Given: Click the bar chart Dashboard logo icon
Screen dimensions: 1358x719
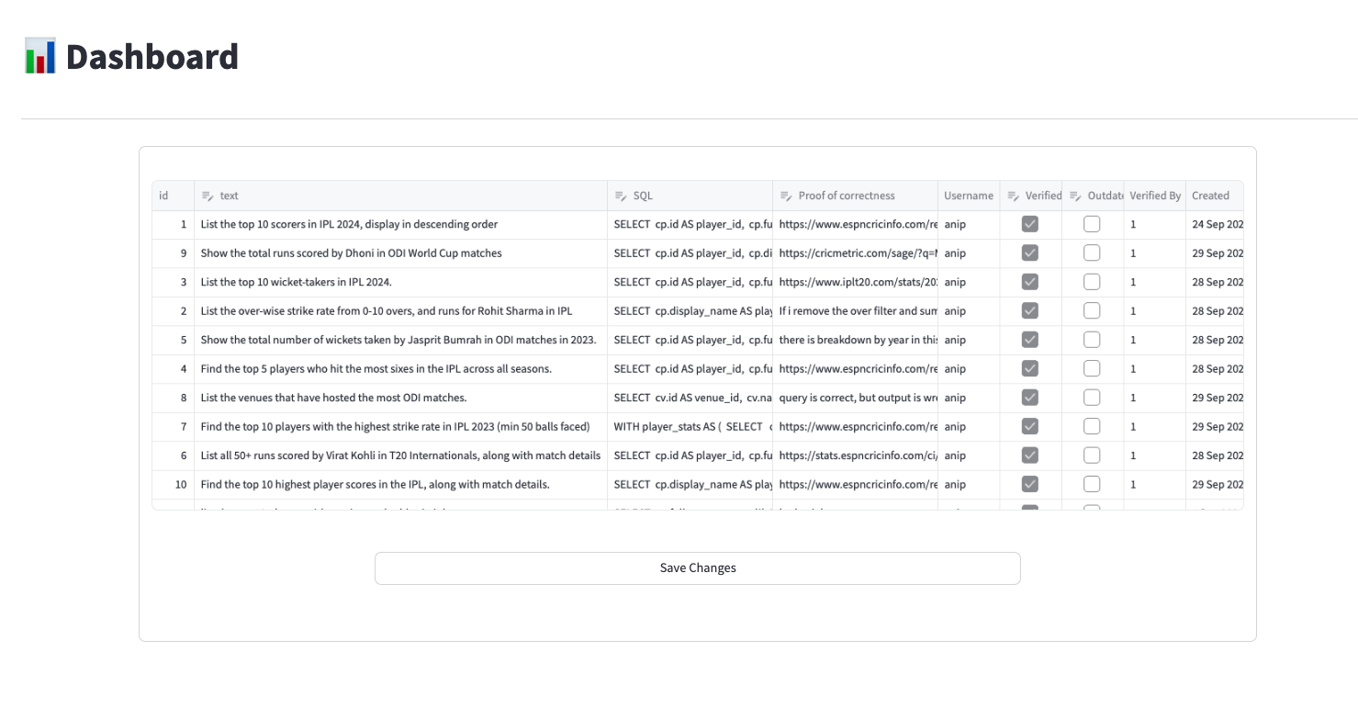Looking at the screenshot, I should click(40, 56).
